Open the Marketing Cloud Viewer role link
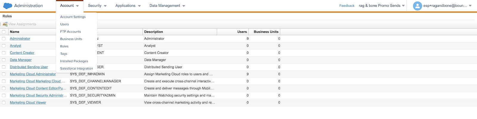This screenshot has height=119, width=477. 28,103
